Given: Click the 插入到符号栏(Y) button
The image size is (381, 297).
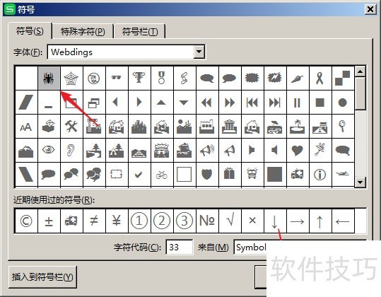Looking at the screenshot, I should [42, 277].
